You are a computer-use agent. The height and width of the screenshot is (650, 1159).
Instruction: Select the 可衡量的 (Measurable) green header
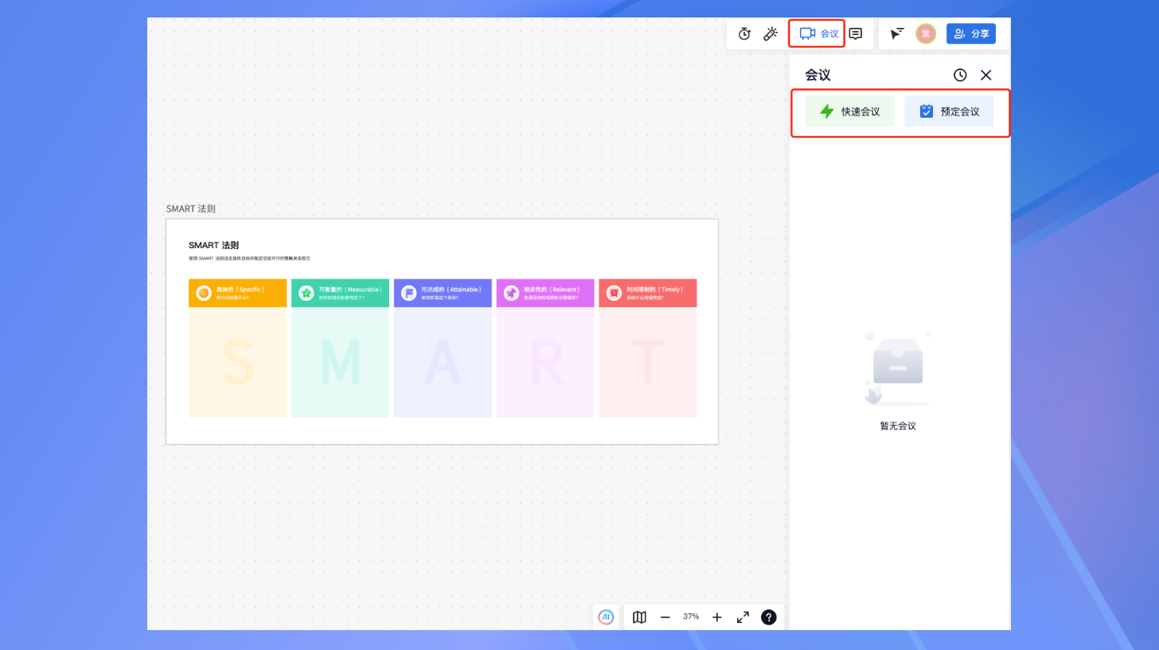tap(340, 293)
